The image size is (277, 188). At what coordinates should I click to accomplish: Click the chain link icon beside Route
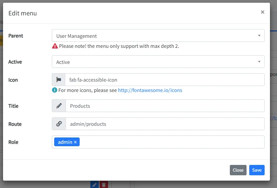click(59, 124)
